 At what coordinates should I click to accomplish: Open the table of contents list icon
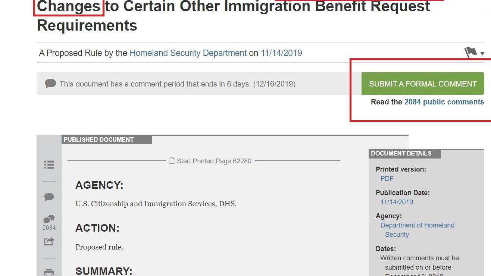(x=49, y=164)
